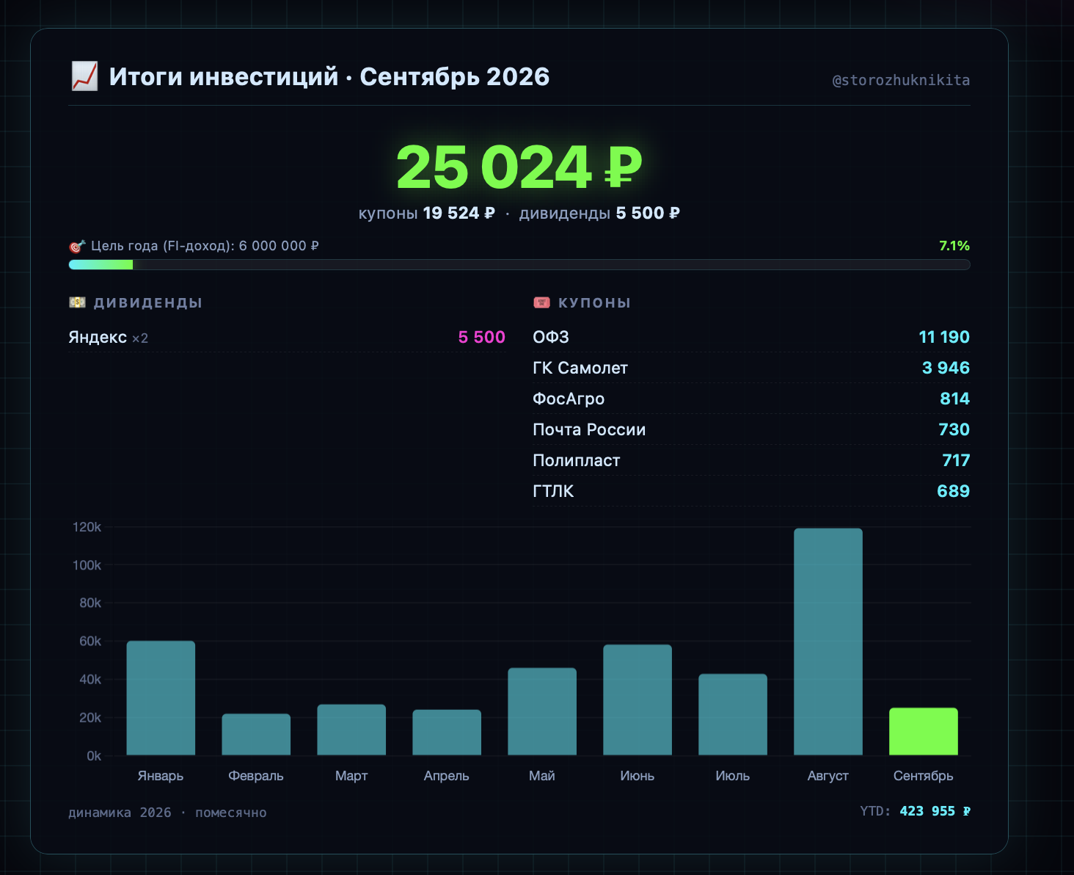This screenshot has width=1074, height=875.
Task: Click the КУПОНЫ section heading
Action: 594,302
